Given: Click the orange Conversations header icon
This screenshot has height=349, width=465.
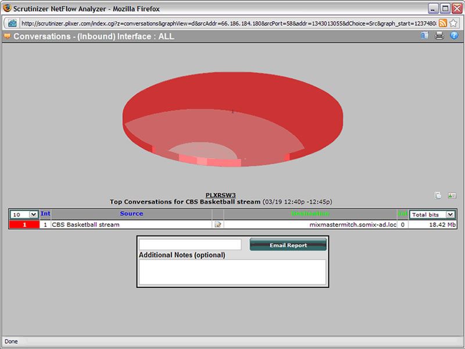Looking at the screenshot, I should pos(7,37).
